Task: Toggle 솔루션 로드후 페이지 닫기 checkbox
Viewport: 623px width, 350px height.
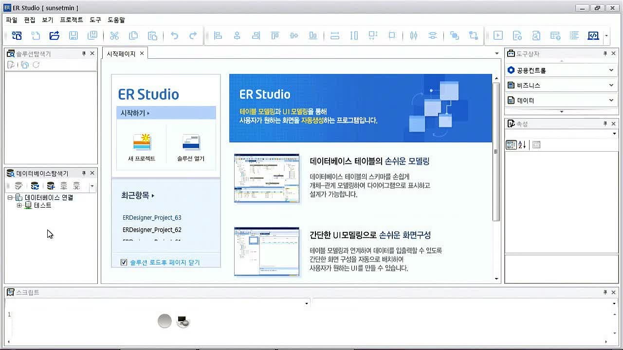Action: pyautogui.click(x=124, y=262)
